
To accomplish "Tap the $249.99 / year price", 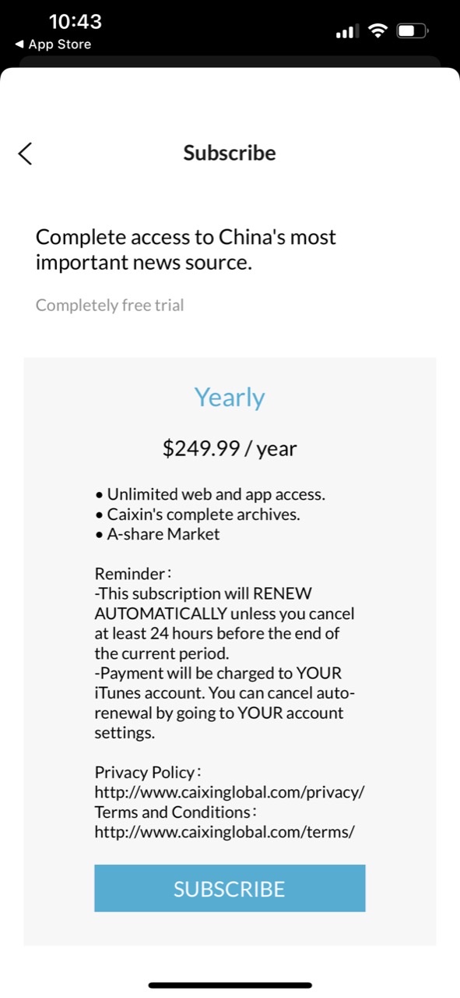I will [x=230, y=448].
